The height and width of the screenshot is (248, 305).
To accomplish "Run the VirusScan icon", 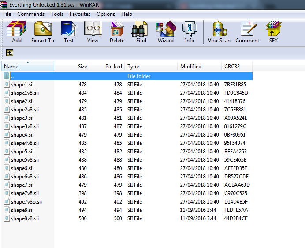I will coord(219,29).
